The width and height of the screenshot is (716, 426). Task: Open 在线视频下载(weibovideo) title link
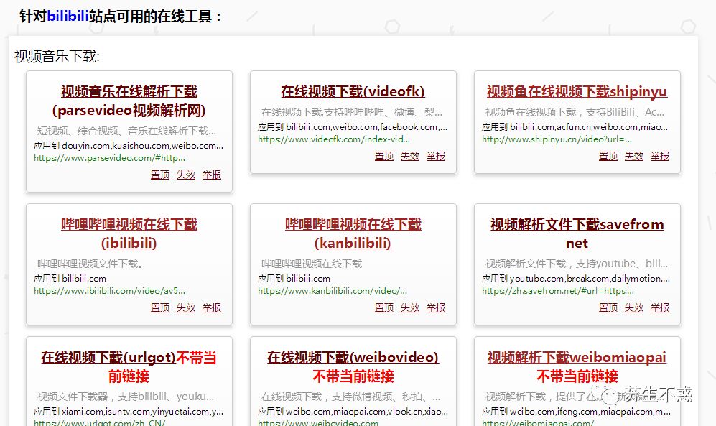pyautogui.click(x=353, y=358)
